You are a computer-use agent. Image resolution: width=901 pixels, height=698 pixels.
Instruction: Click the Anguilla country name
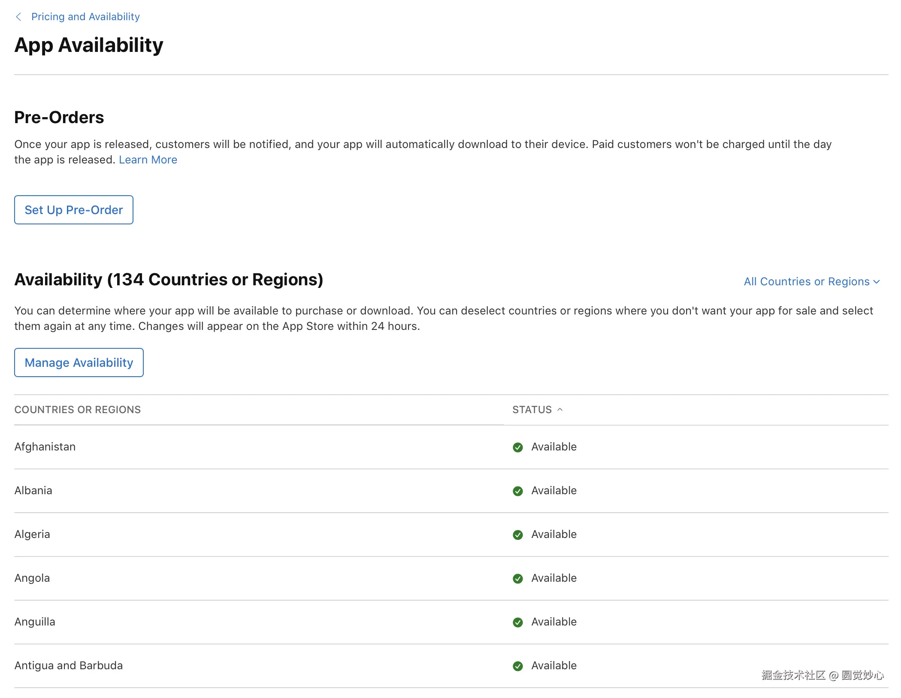[35, 622]
